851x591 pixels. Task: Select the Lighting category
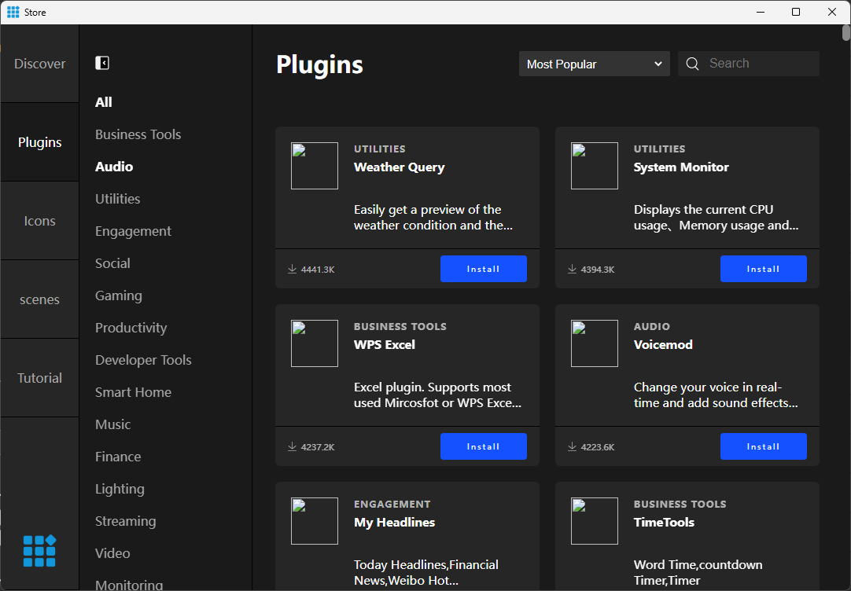point(120,489)
